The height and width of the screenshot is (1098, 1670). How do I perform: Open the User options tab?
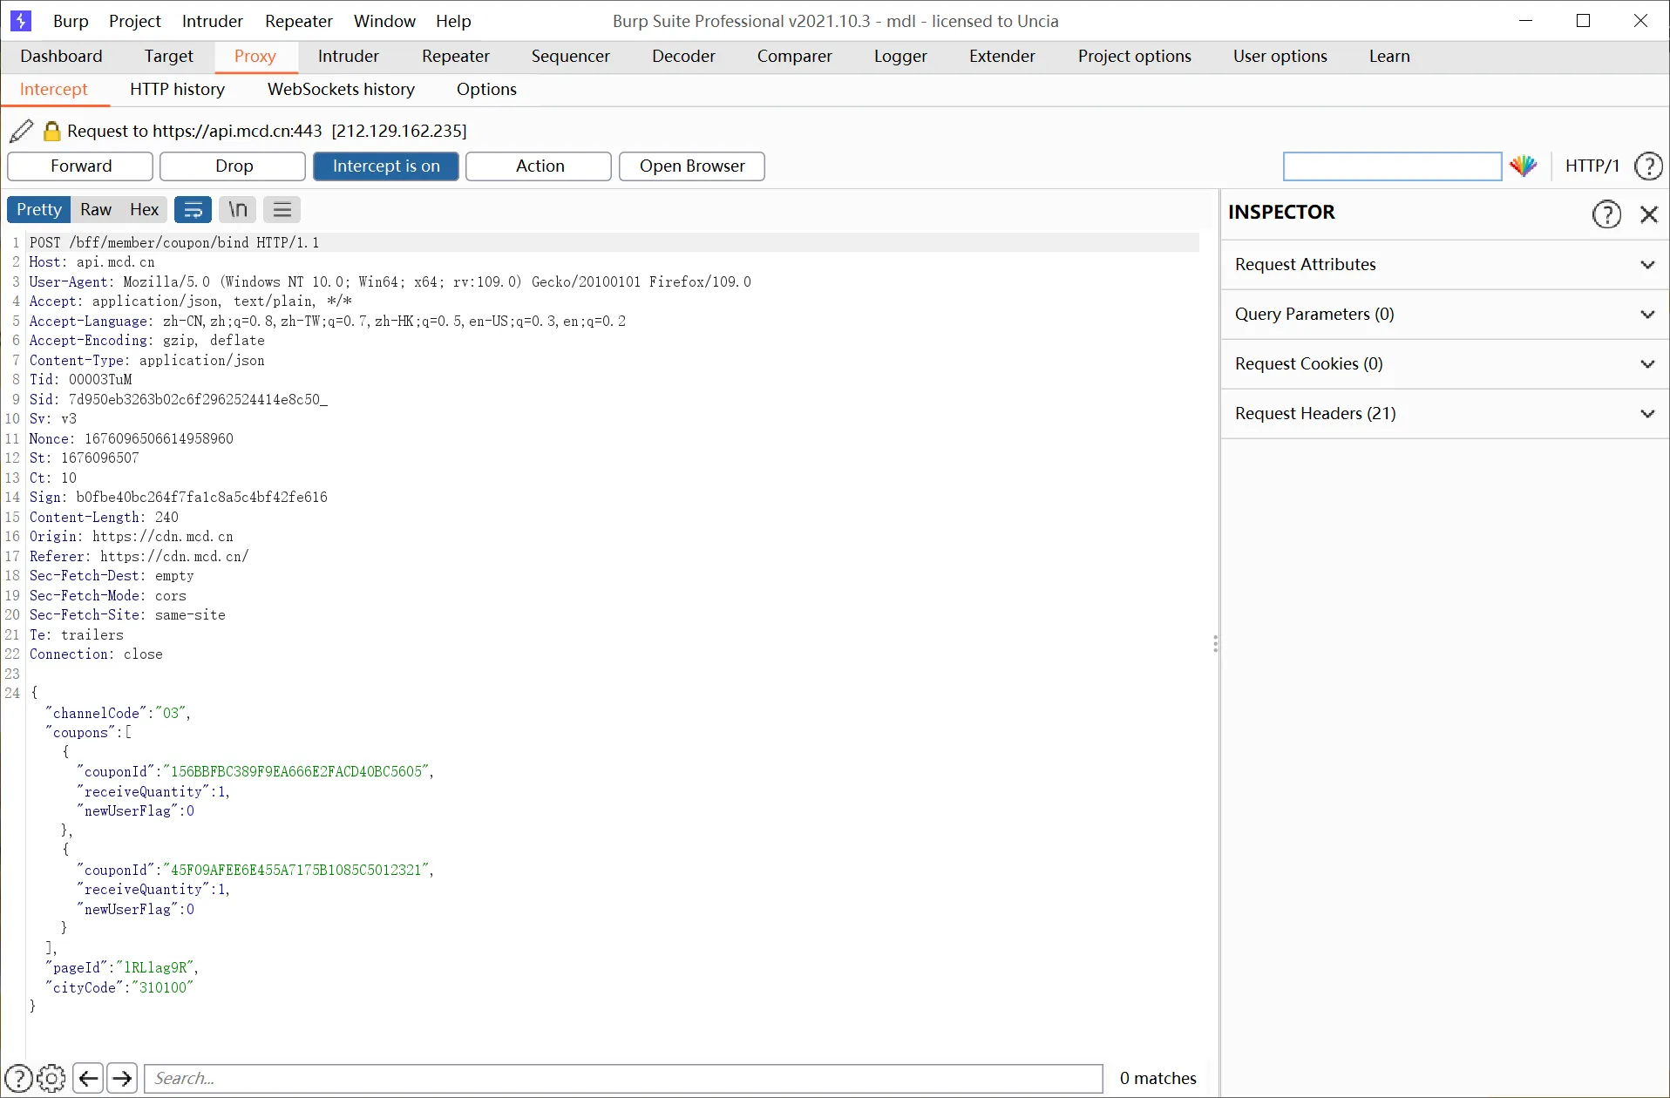1280,57
